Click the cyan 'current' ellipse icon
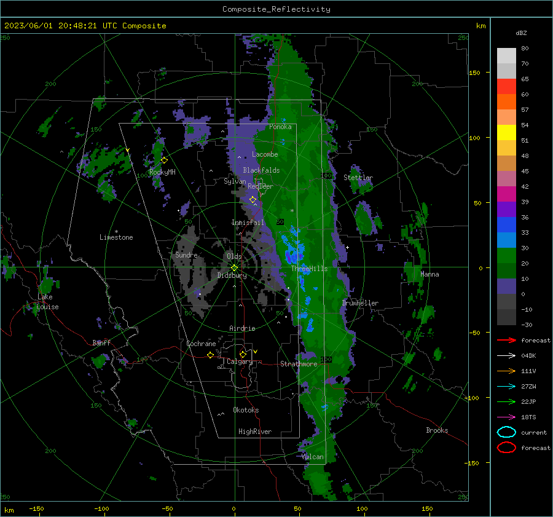This screenshot has width=553, height=517. 506,432
